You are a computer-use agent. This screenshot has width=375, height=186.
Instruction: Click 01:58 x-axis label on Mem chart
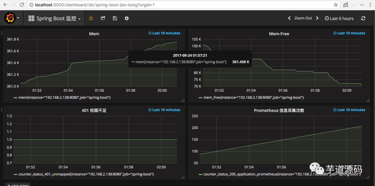coord(131,90)
